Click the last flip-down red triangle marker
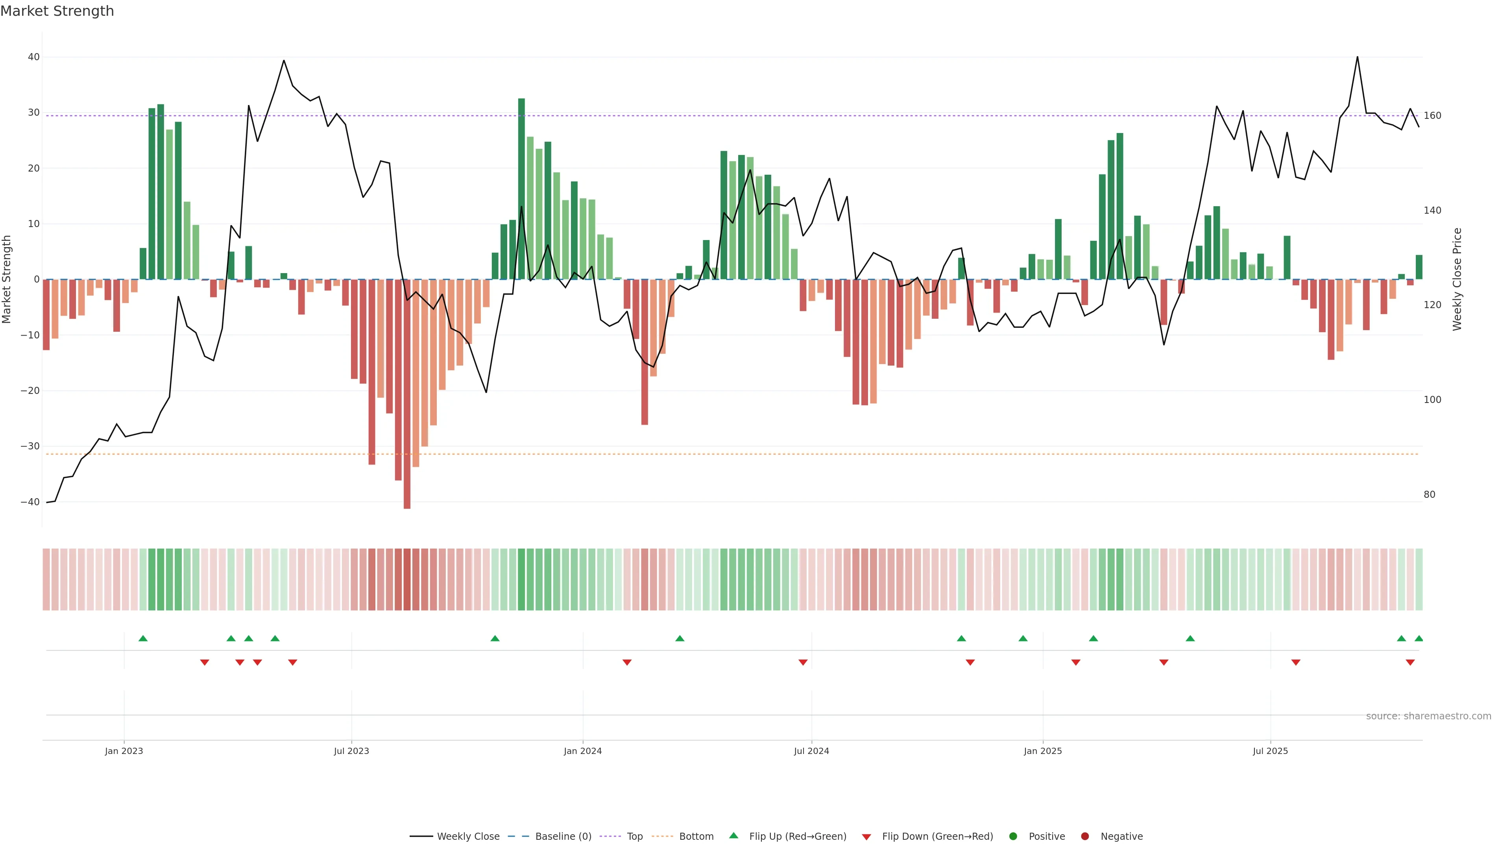1511x850 pixels. 1410,662
